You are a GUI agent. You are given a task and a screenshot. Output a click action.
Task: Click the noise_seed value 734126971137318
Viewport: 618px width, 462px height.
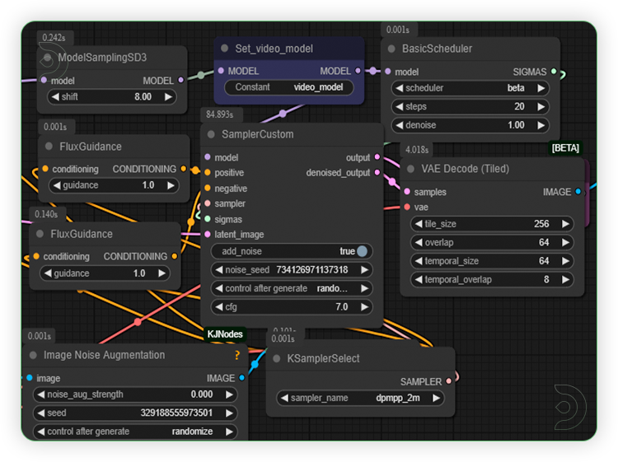(x=312, y=270)
